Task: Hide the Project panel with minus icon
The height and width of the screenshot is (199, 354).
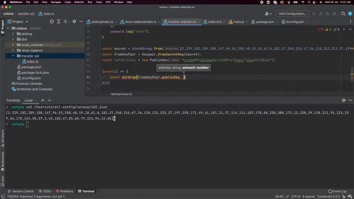Action: [81, 22]
